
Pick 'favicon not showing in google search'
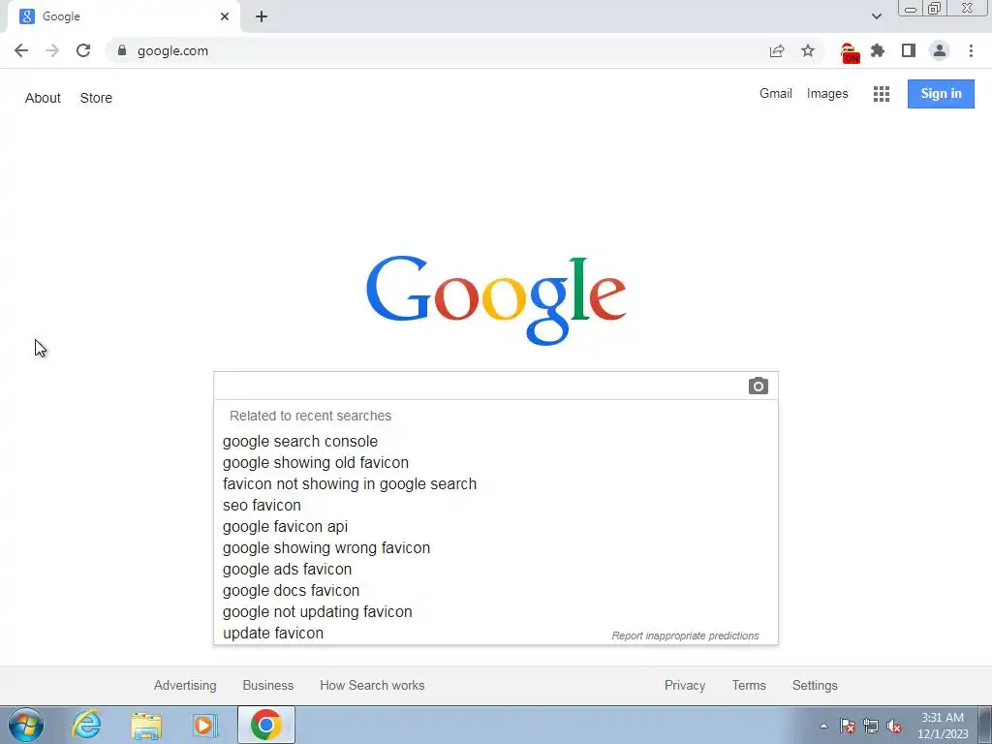tap(495, 484)
